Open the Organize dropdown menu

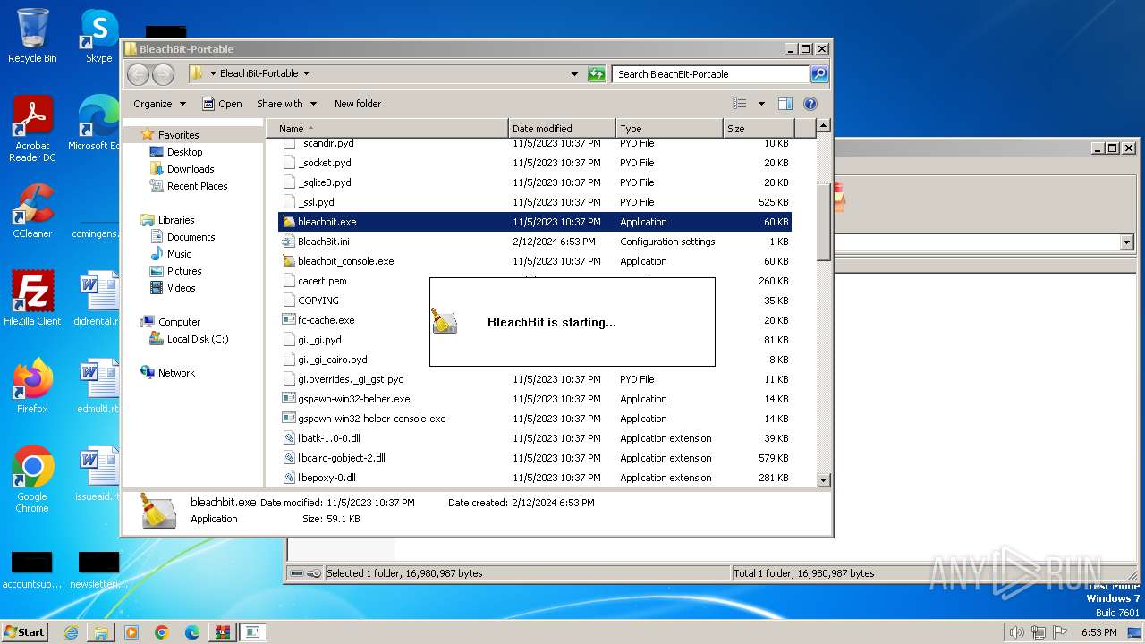coord(159,104)
